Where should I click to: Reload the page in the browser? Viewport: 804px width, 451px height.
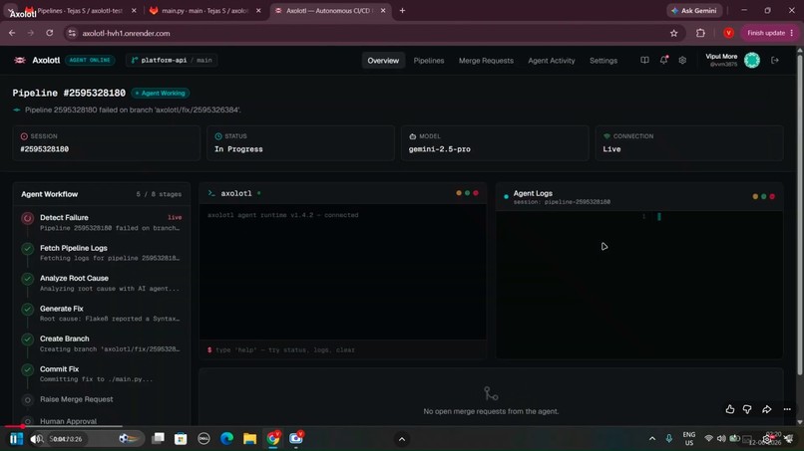click(49, 33)
